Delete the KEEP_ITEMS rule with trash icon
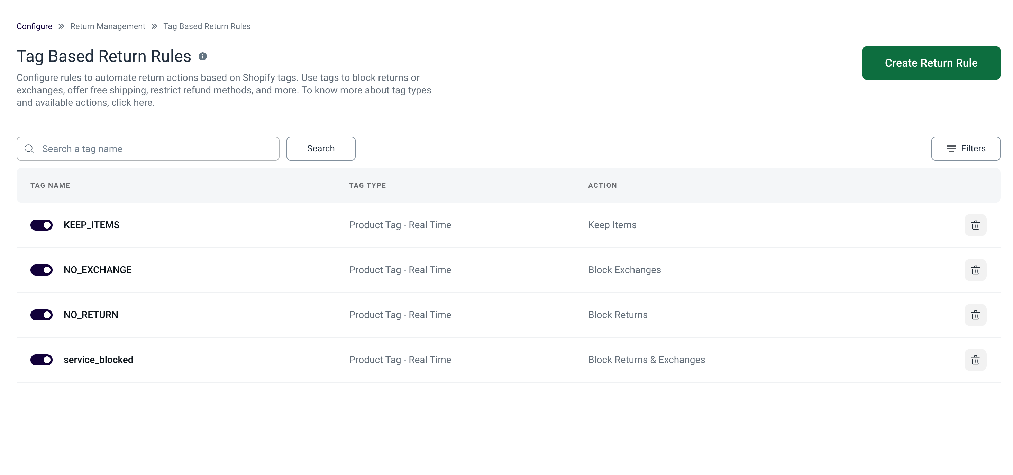 (975, 225)
